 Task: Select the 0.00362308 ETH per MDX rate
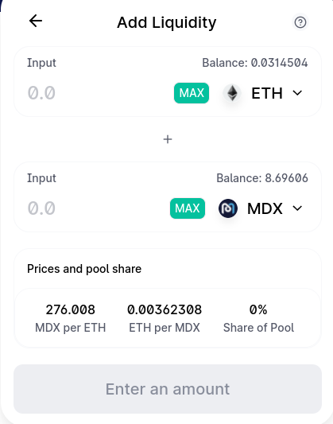coord(165,309)
